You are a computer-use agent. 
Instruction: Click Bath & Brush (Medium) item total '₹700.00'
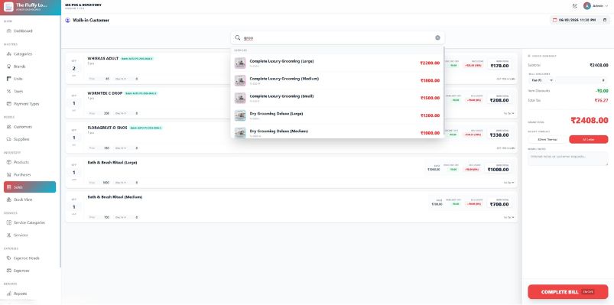[499, 204]
